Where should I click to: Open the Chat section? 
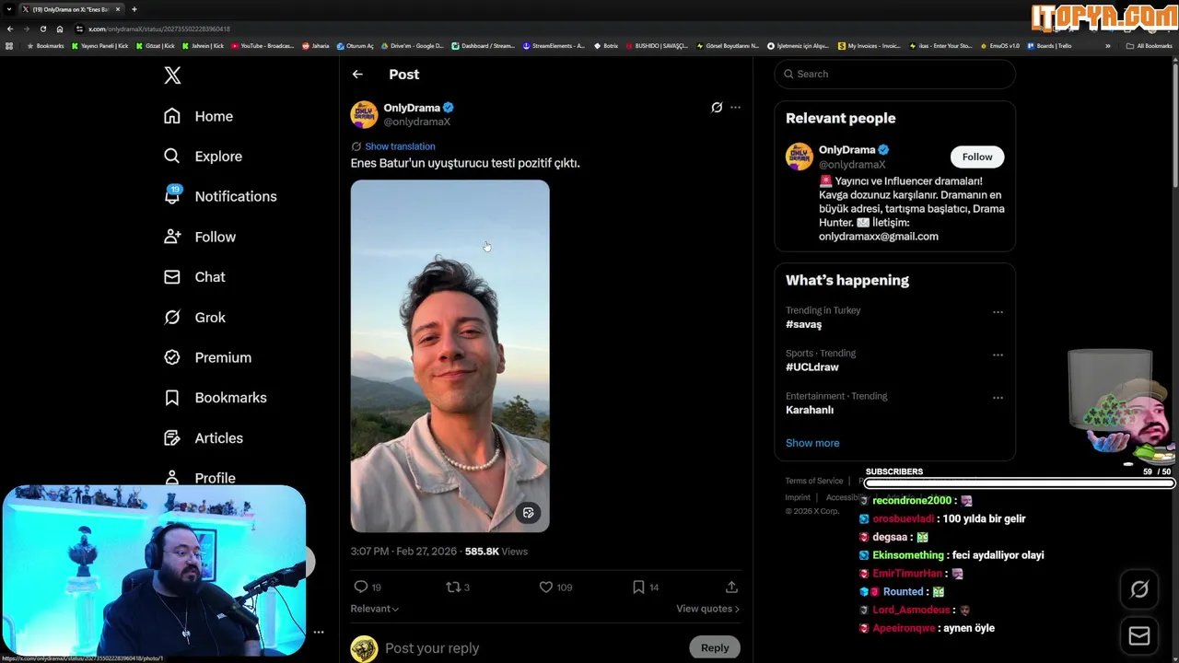pyautogui.click(x=193, y=277)
